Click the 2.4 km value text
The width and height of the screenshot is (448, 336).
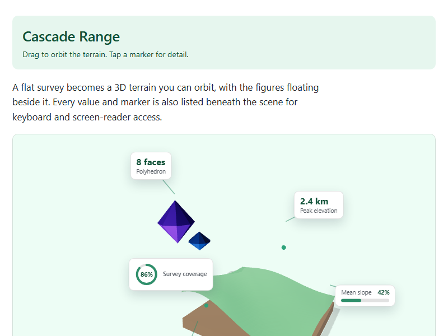pos(314,202)
